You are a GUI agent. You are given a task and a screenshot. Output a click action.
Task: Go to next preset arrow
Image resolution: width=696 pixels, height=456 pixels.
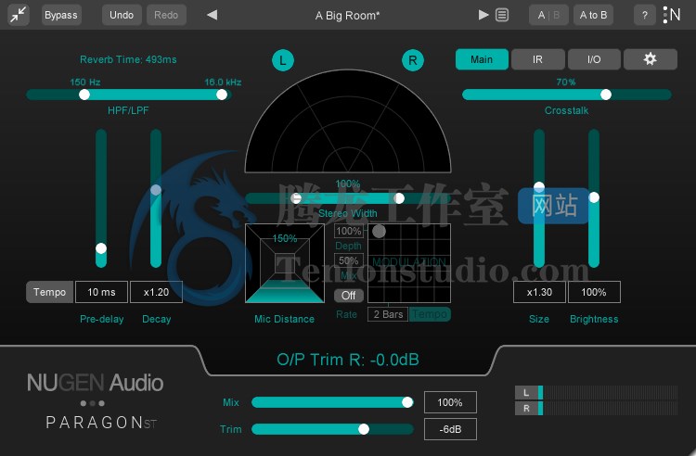483,15
